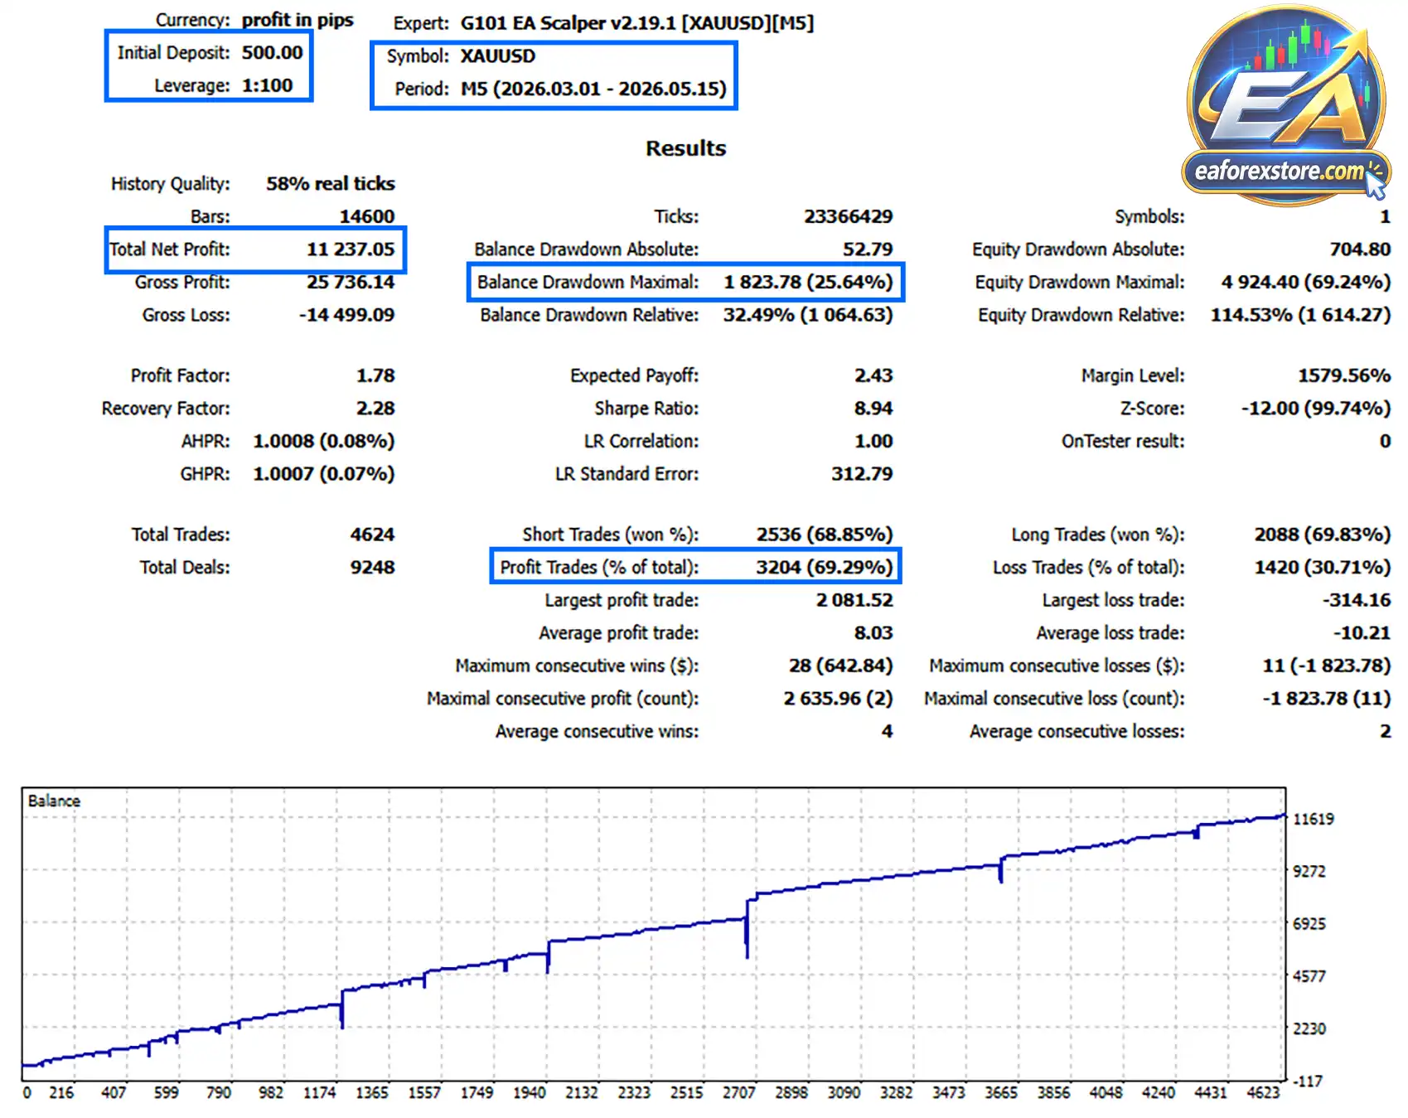Viewport: 1408px width, 1118px height.
Task: Select the Loss Trades value 1420 (30.71%)
Action: (x=1323, y=568)
